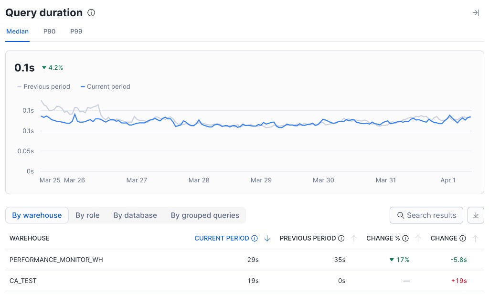Switch to the P90 tab
489x295 pixels.
coord(49,31)
